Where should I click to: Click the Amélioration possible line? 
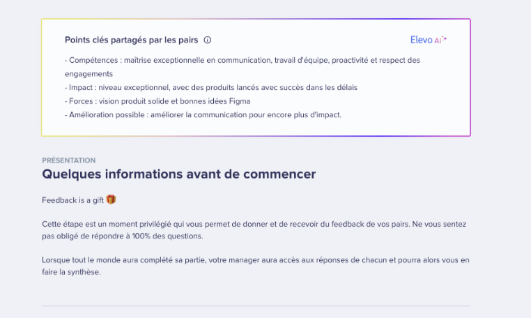coord(203,114)
